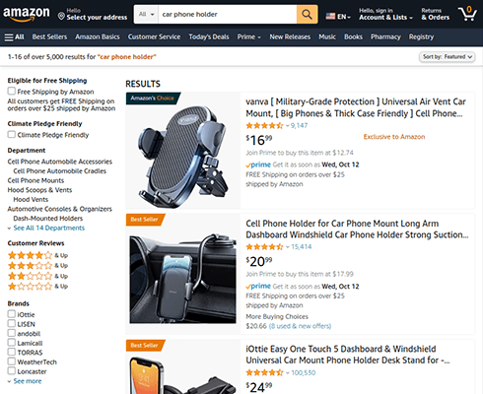Screen dimensions: 483x394
Task: Open New Releases in nav bar
Action: tap(290, 37)
